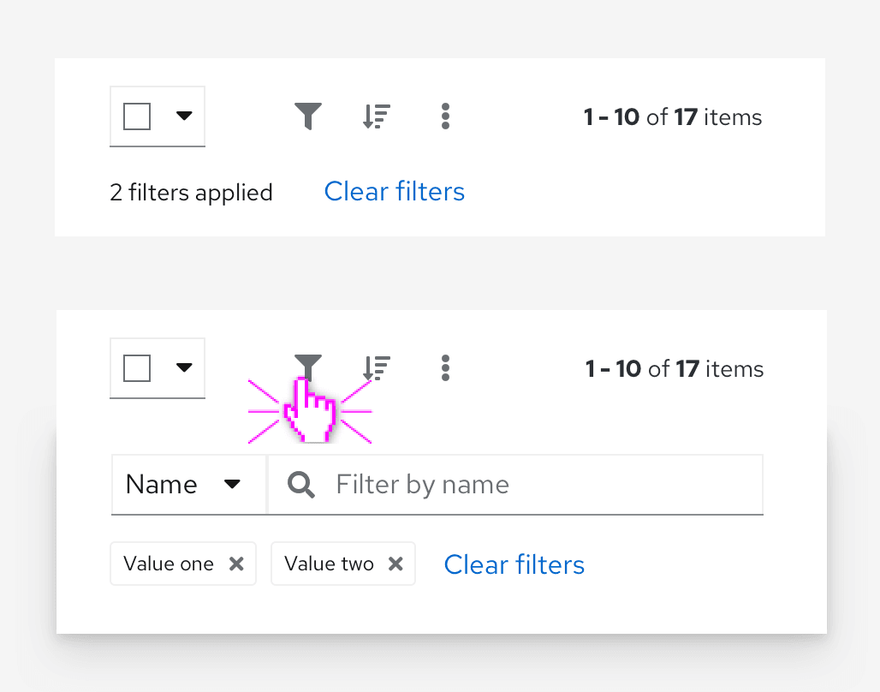This screenshot has width=880, height=692.
Task: Remove the "Value two" filter chip
Action: click(x=395, y=564)
